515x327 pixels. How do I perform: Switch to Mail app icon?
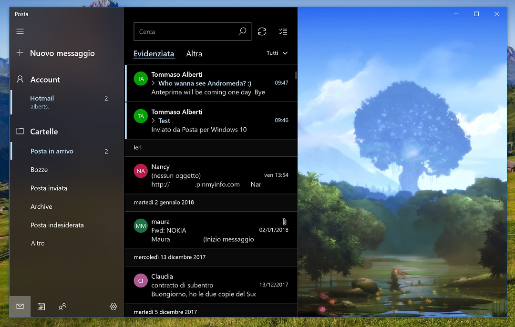pyautogui.click(x=20, y=307)
